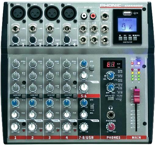Viewport: 155px width, 147px height.
Task: Click the channel 1 MIC XLR input
Action: (18, 13)
